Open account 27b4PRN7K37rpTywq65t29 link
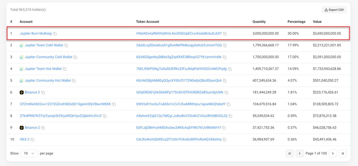 tap(61, 116)
